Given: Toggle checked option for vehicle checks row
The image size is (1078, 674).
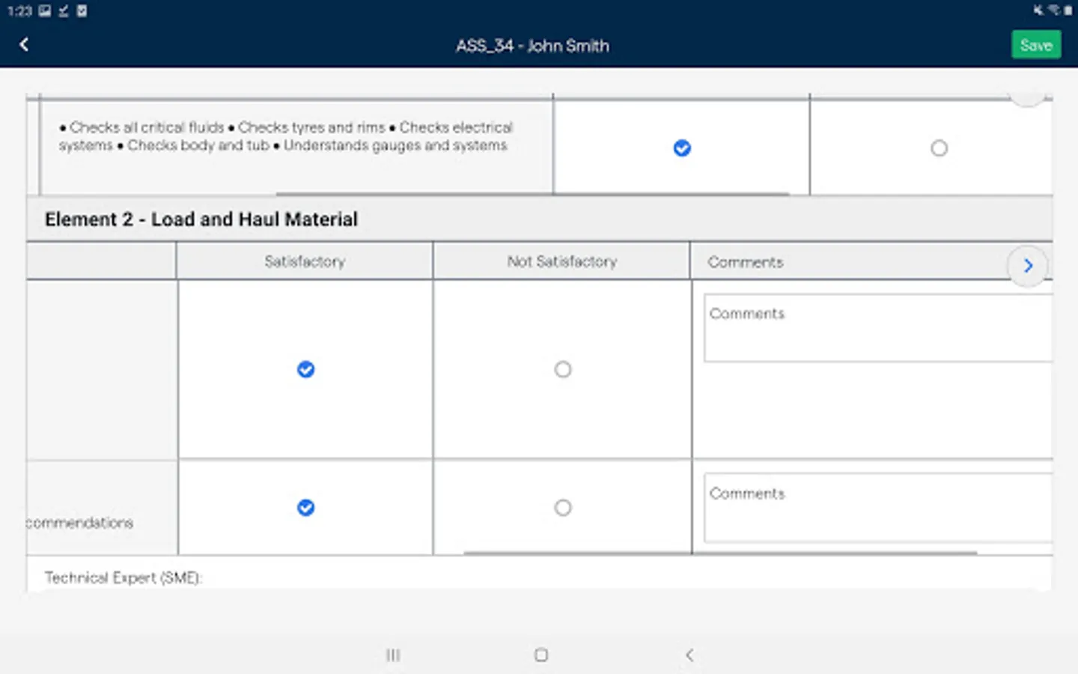Looking at the screenshot, I should point(682,148).
